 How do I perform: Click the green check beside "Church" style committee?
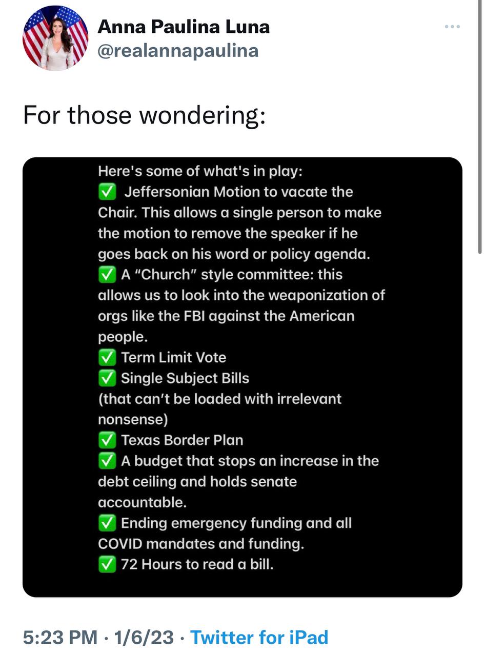(x=107, y=275)
